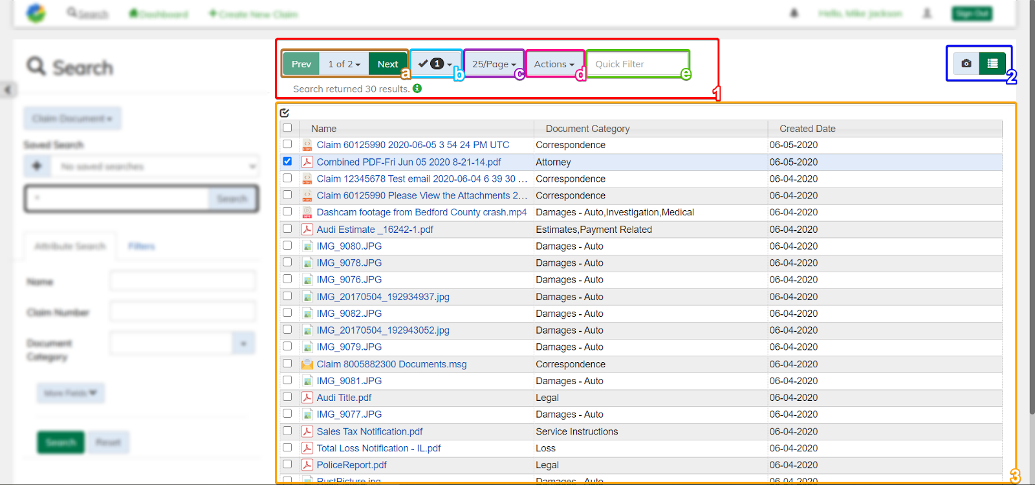Tick the header checkbox in the Name column

287,128
